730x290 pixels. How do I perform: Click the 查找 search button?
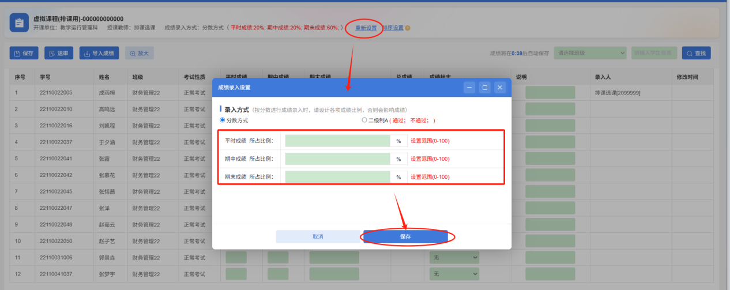(x=696, y=53)
